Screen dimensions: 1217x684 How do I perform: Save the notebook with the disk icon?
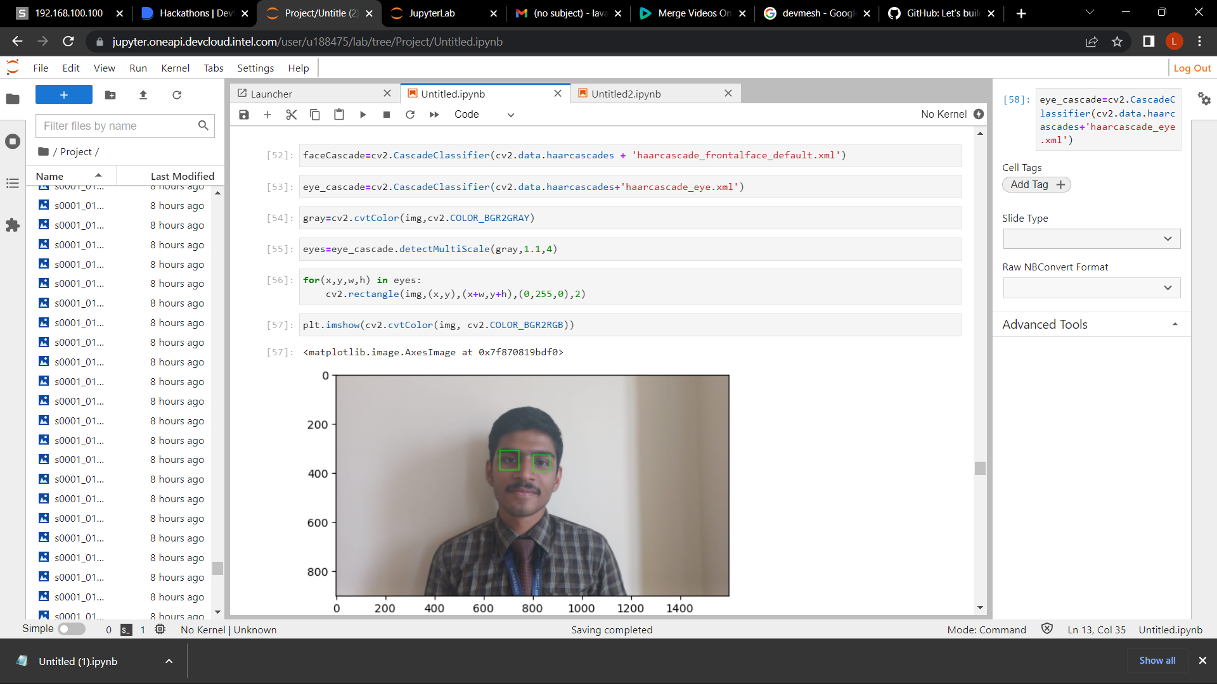pos(244,115)
